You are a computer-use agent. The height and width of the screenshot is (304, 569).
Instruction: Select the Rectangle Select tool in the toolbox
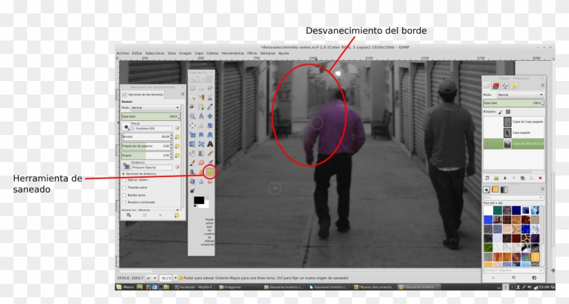coord(192,88)
